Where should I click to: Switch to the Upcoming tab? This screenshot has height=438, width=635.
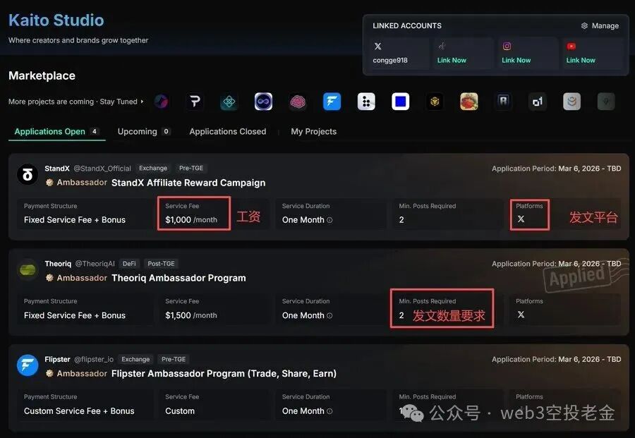coord(144,132)
